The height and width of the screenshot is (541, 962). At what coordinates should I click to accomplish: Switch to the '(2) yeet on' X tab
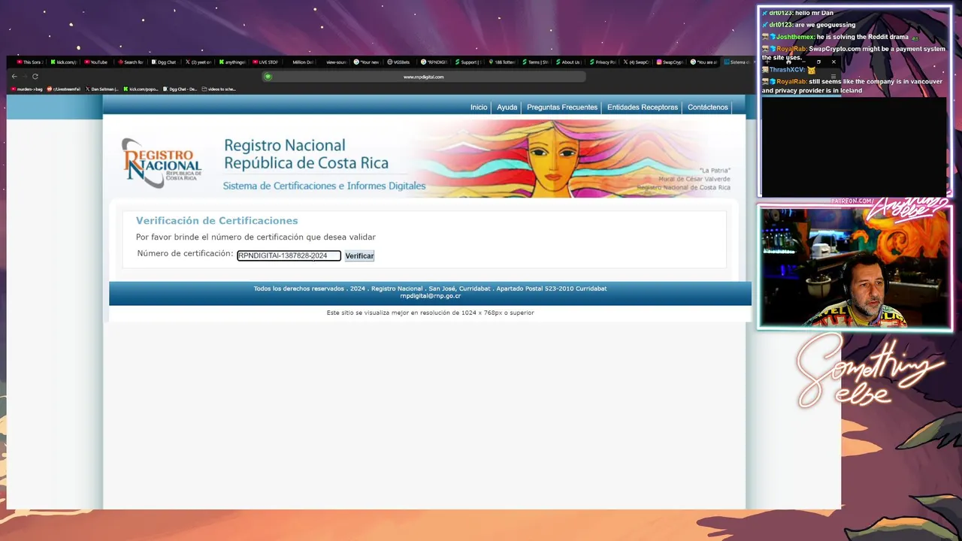pyautogui.click(x=198, y=62)
